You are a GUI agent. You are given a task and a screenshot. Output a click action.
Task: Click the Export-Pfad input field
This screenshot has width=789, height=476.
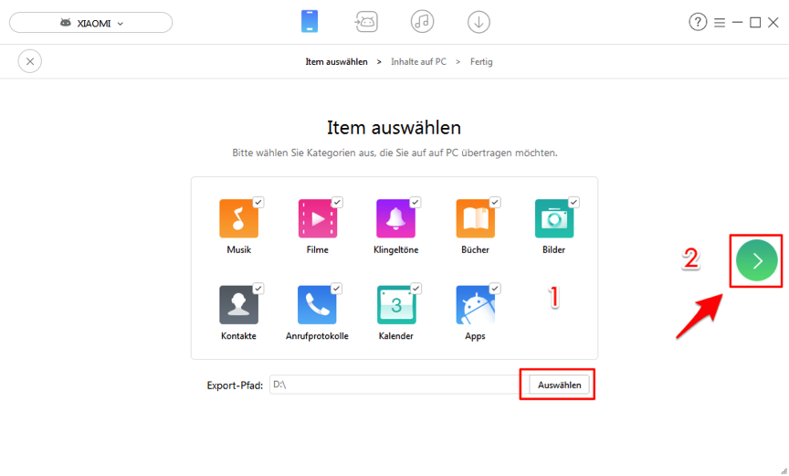tap(399, 385)
